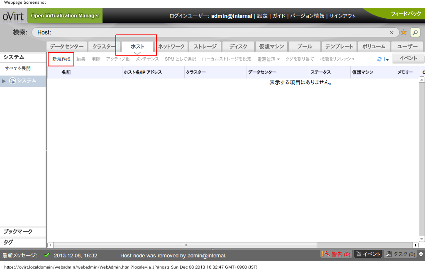Click the events icon in the footer bar
425x269 pixels.
[x=359, y=254]
